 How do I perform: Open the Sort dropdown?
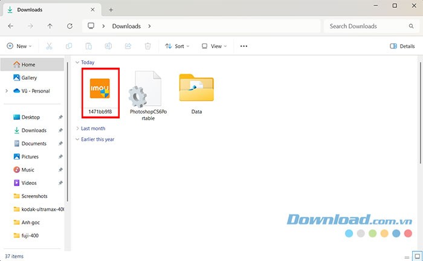point(177,46)
